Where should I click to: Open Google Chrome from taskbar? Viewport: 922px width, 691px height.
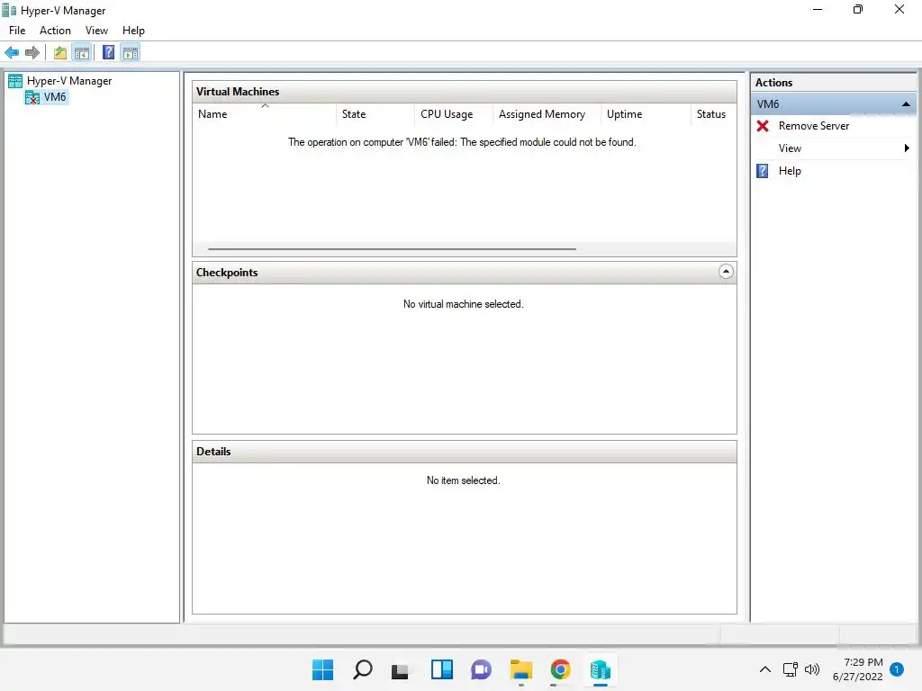(x=560, y=669)
